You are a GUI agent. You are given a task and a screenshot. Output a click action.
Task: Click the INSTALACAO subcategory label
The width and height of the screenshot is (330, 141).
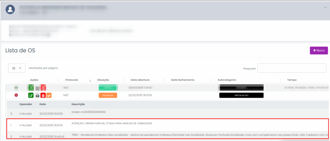241,95
